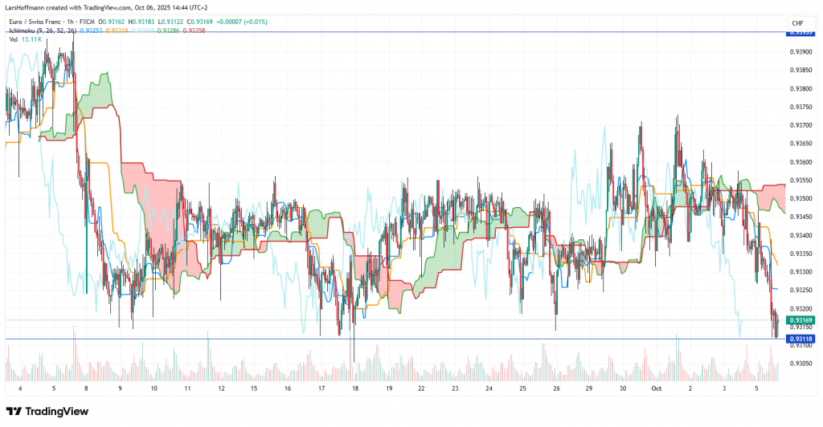The width and height of the screenshot is (823, 427).
Task: Click date 25 on the time axis
Action: click(x=522, y=388)
